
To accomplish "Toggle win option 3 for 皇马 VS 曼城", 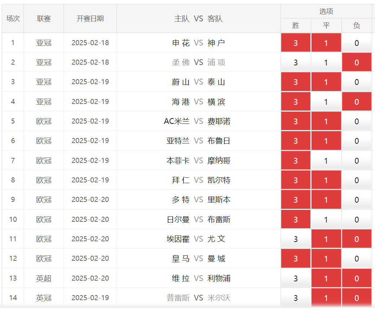I will pyautogui.click(x=296, y=259).
